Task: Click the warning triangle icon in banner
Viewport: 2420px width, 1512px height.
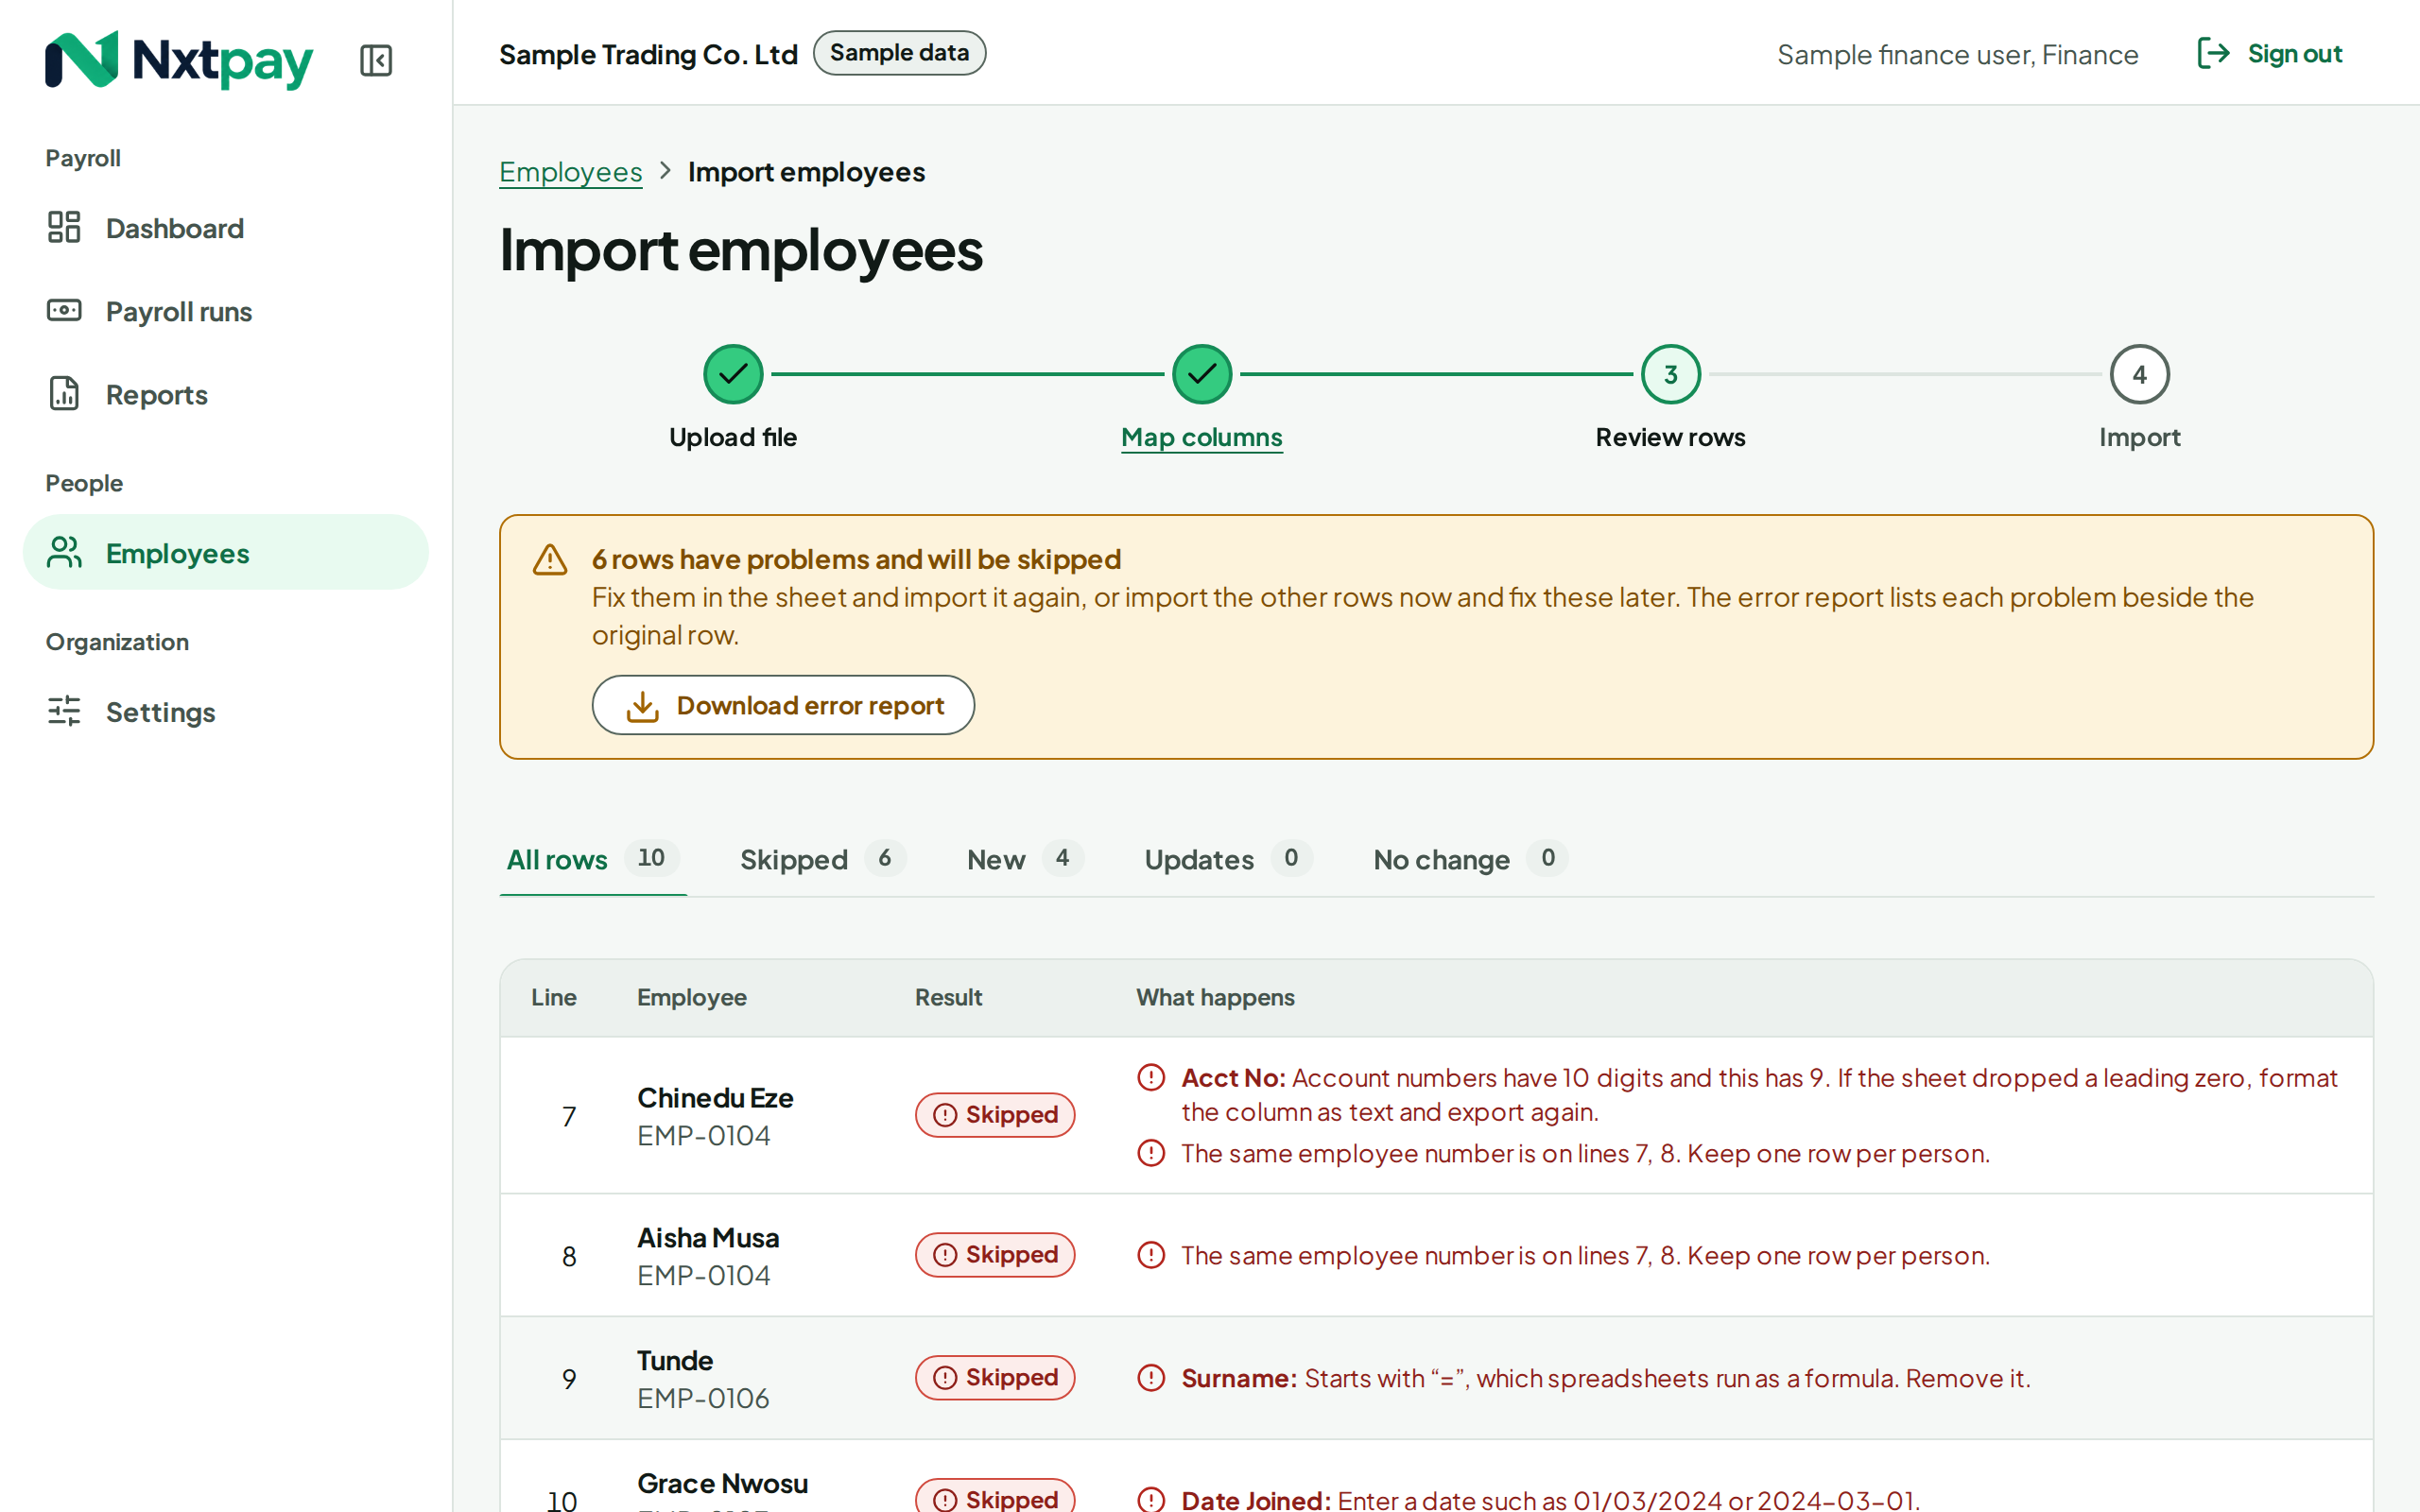Action: (550, 559)
